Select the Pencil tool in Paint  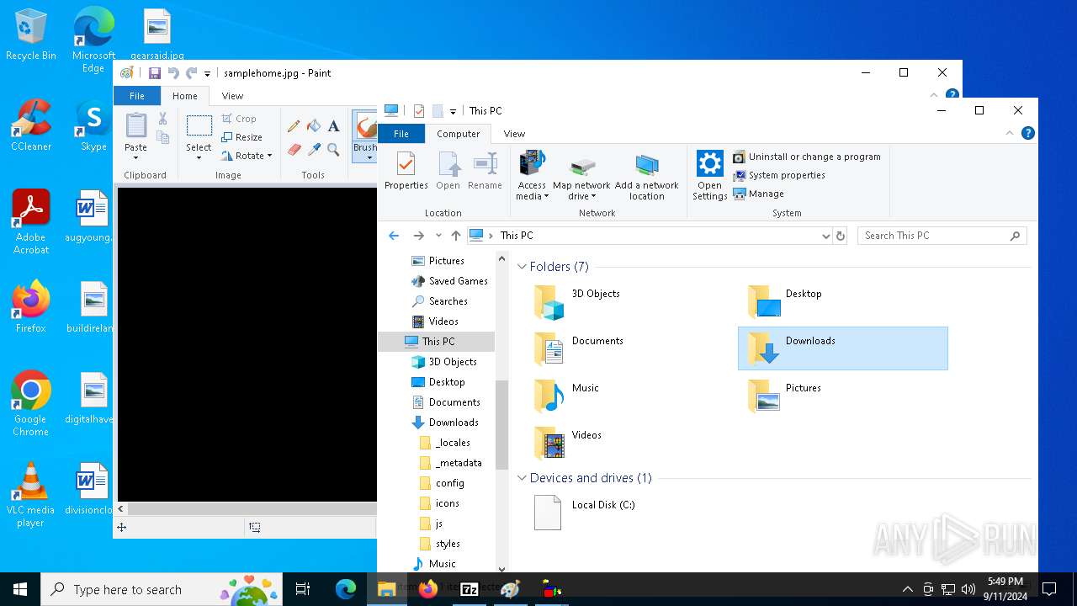pos(294,126)
